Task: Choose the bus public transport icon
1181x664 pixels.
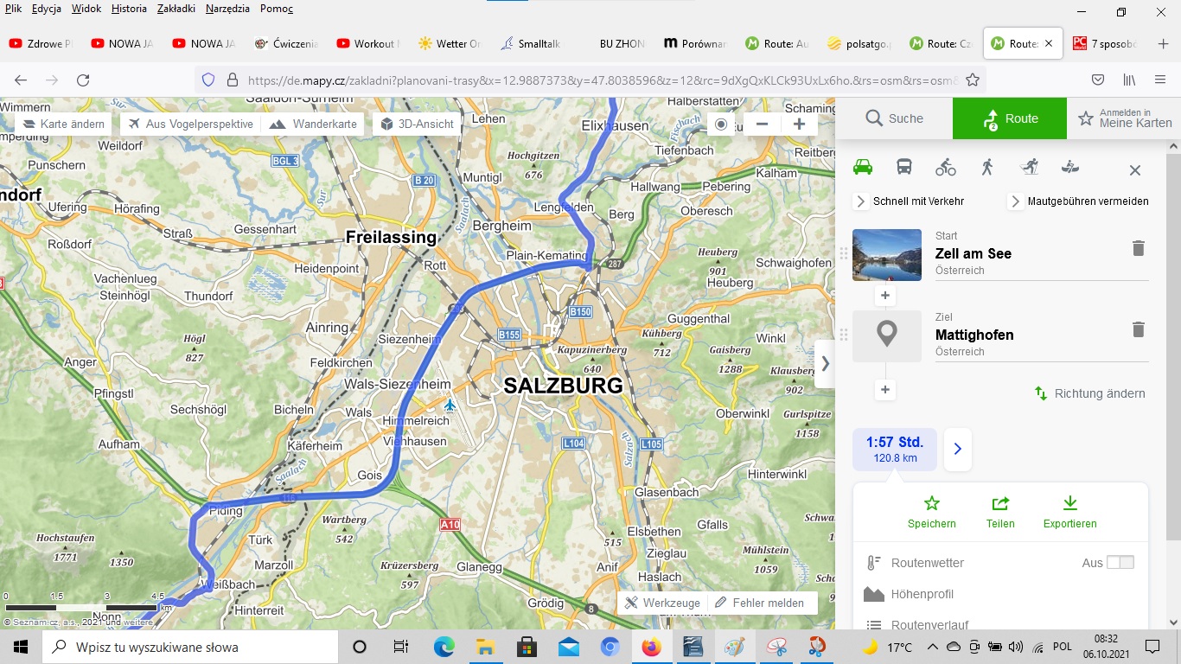Action: [x=903, y=168]
